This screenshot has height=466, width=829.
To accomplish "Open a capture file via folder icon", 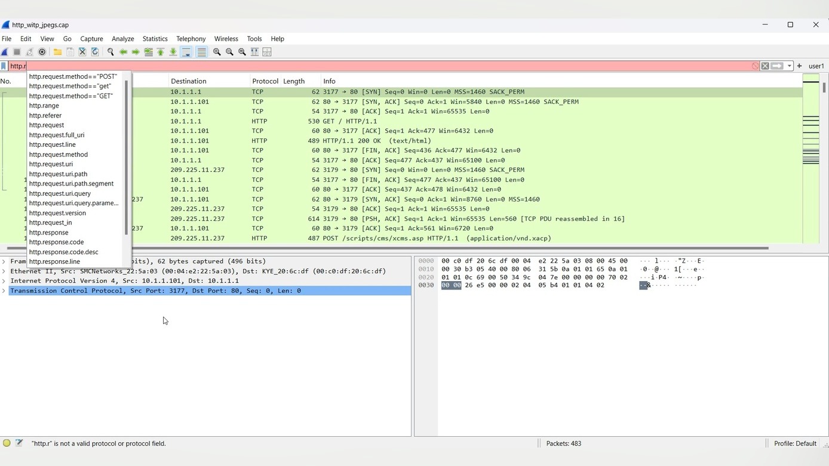I will point(57,52).
